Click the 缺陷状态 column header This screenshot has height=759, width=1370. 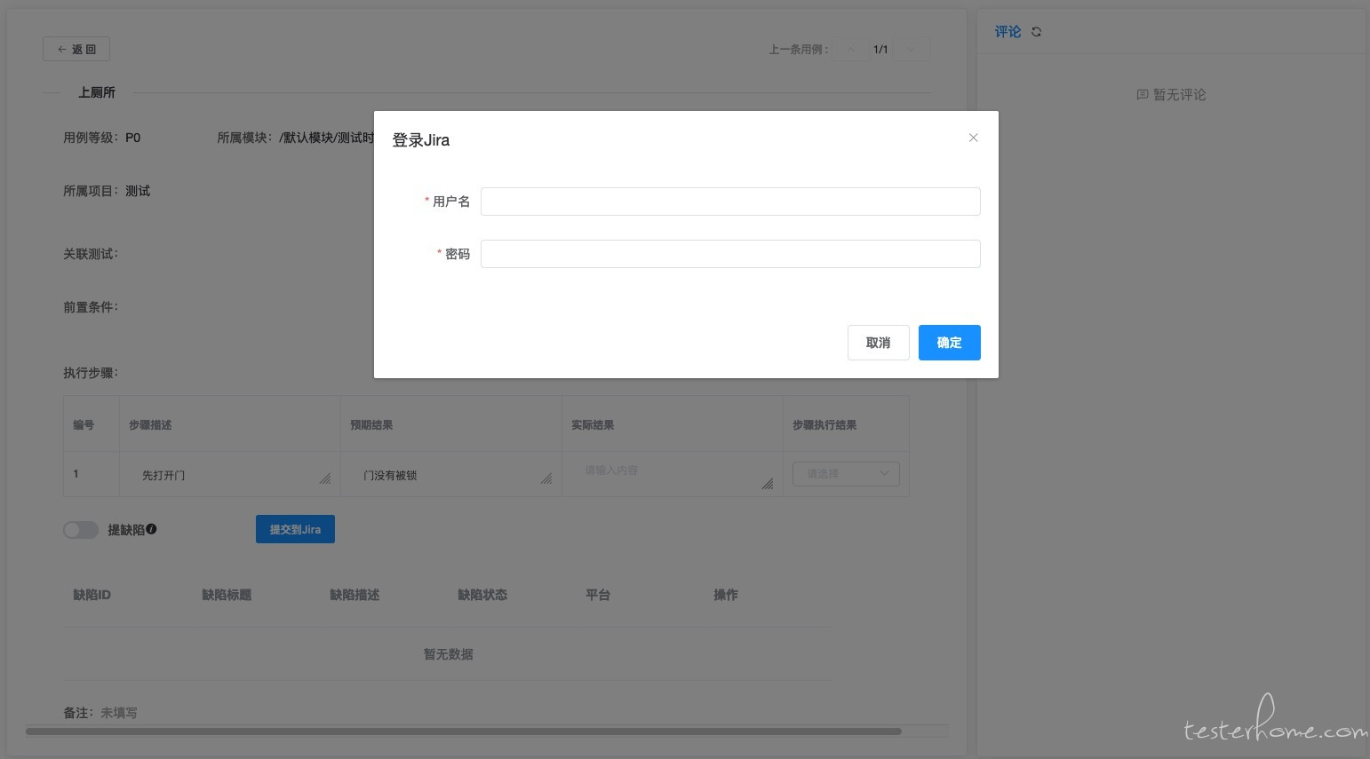click(482, 595)
